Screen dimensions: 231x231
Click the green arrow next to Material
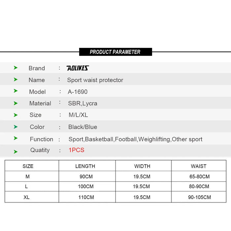click(x=16, y=103)
